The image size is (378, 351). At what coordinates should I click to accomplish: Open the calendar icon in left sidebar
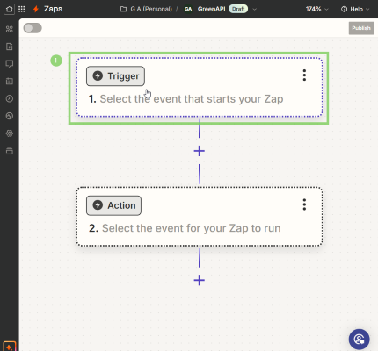tap(10, 81)
